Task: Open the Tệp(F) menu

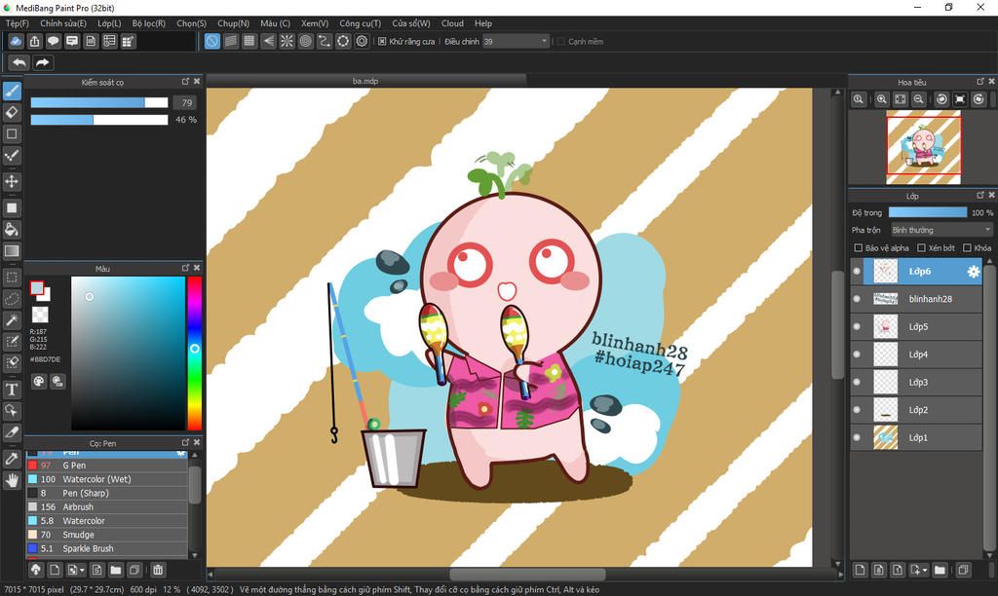Action: (x=18, y=23)
